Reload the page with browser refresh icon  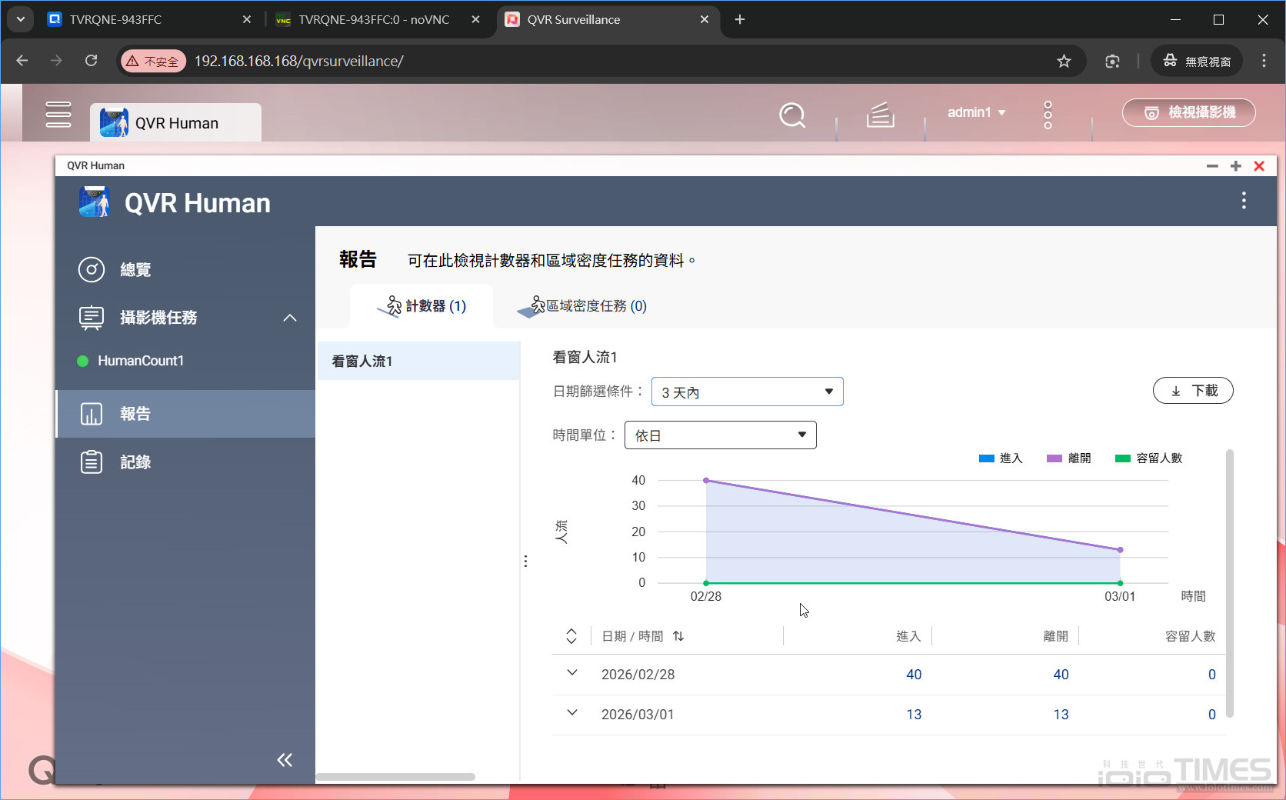[91, 61]
